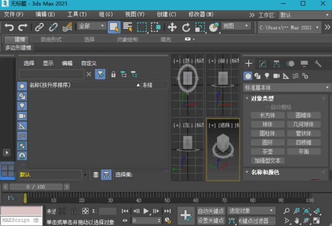Activate the Select Object tool
332x226 pixels.
[114, 27]
